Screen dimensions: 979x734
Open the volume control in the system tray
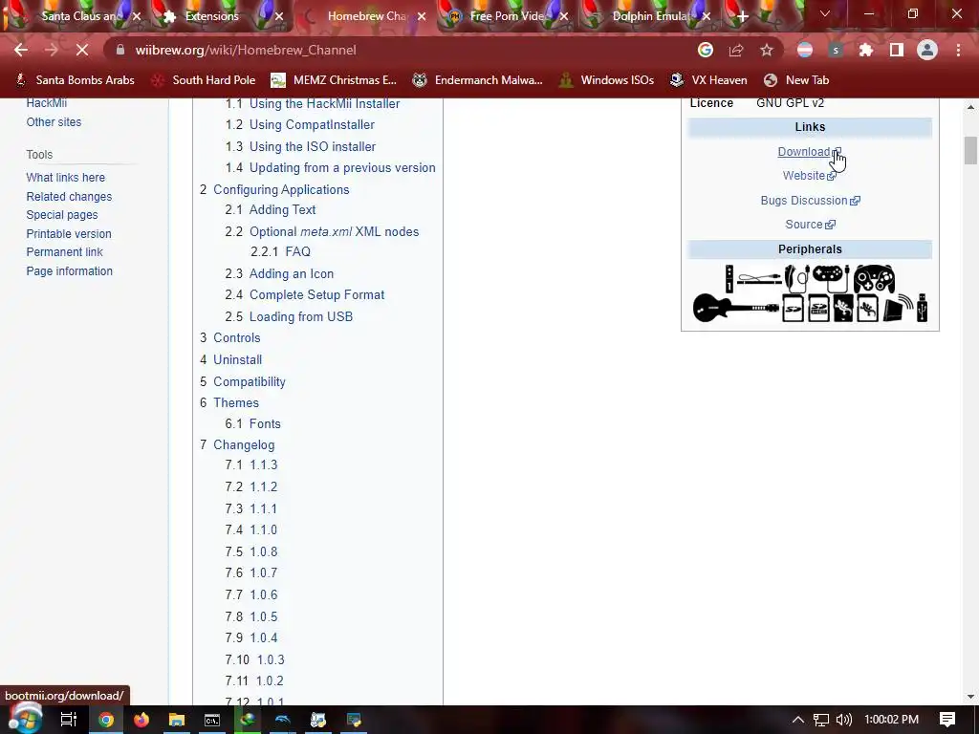click(x=844, y=720)
